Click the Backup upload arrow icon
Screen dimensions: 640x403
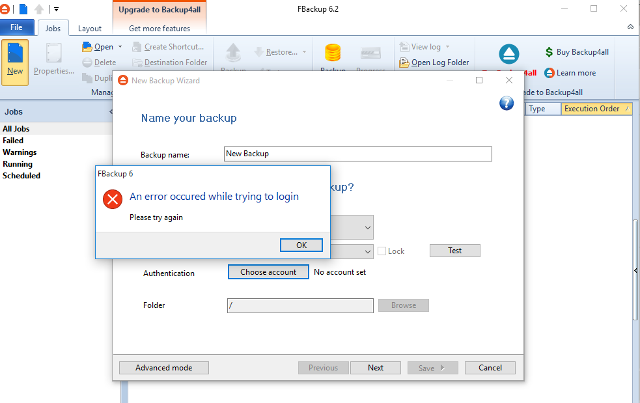coord(233,53)
